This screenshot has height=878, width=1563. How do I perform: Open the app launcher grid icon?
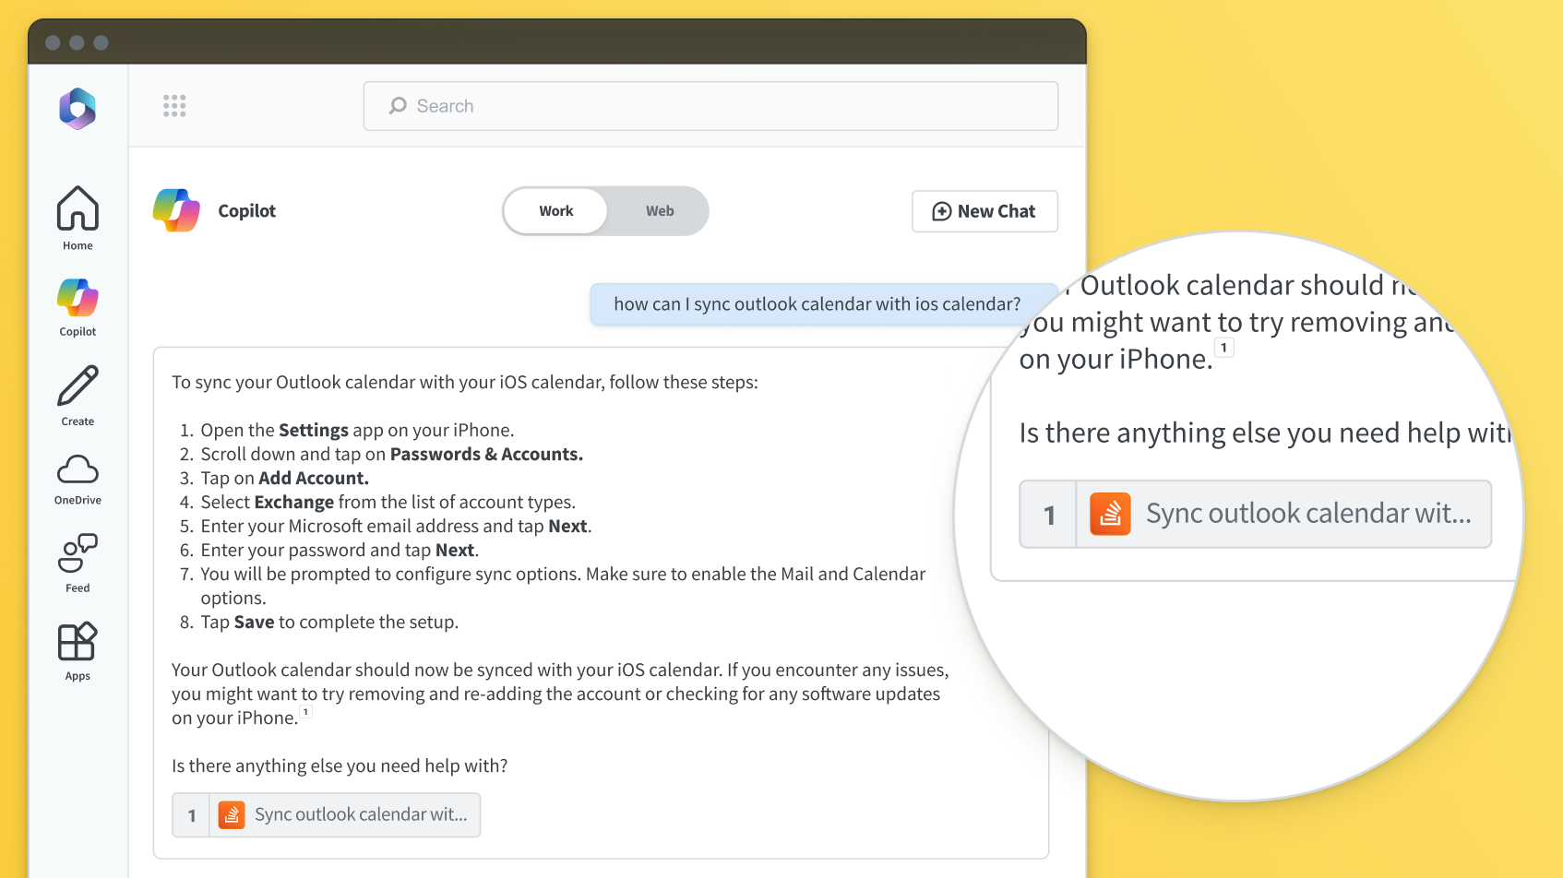(174, 106)
